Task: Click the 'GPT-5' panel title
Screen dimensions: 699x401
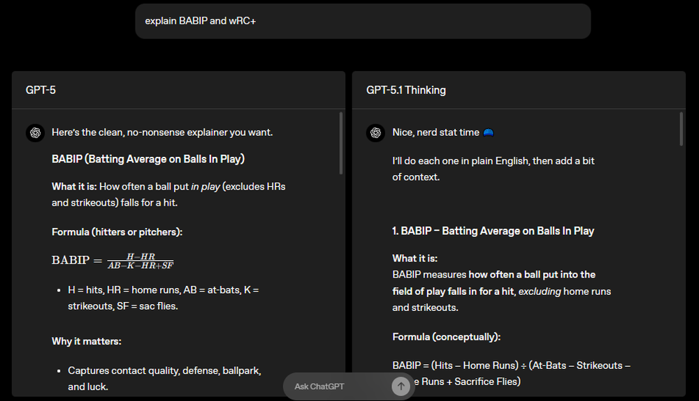Action: point(41,90)
